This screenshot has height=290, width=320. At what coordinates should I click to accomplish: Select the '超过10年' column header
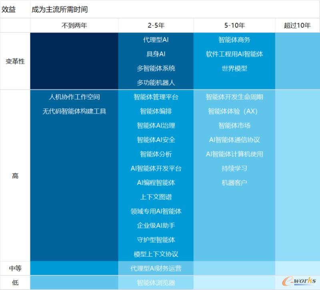[297, 26]
